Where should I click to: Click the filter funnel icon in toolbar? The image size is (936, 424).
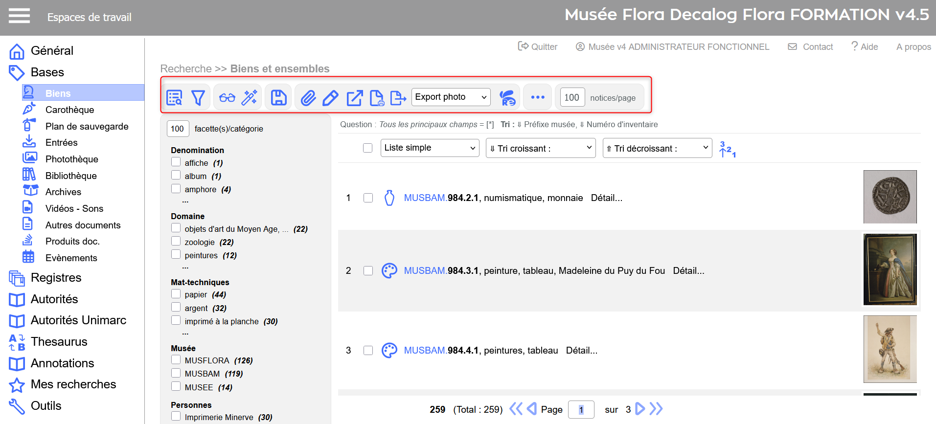point(198,98)
